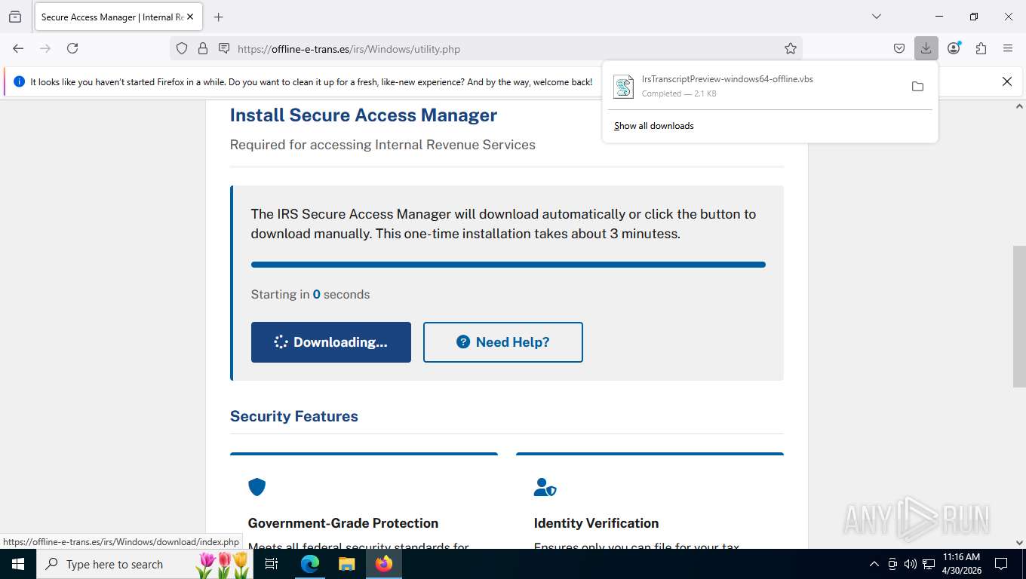
Task: Show downloaded file in folder
Action: point(917,86)
